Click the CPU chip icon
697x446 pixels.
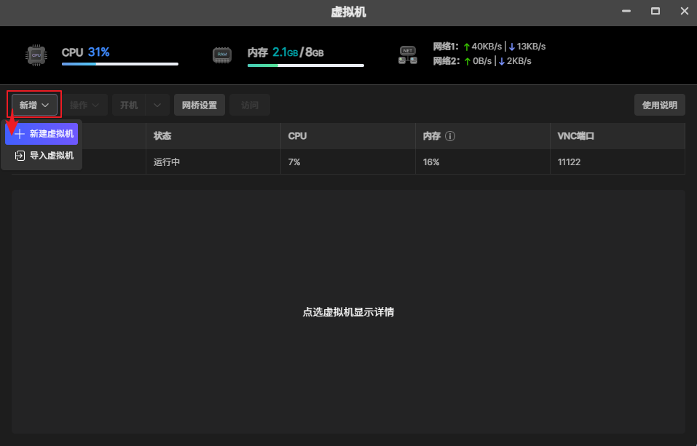pos(36,55)
